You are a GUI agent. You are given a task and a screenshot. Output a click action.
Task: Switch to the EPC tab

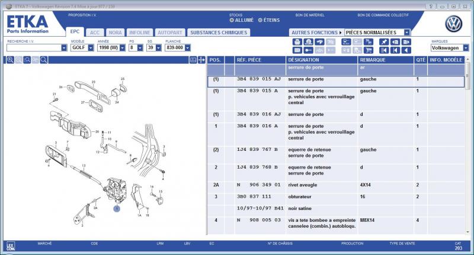75,32
